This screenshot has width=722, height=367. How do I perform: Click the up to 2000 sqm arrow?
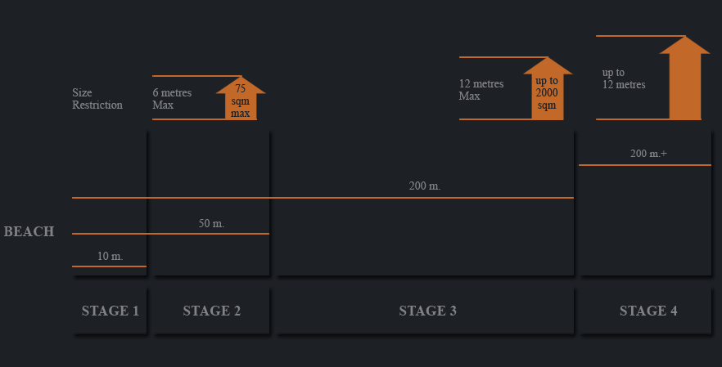click(x=548, y=89)
